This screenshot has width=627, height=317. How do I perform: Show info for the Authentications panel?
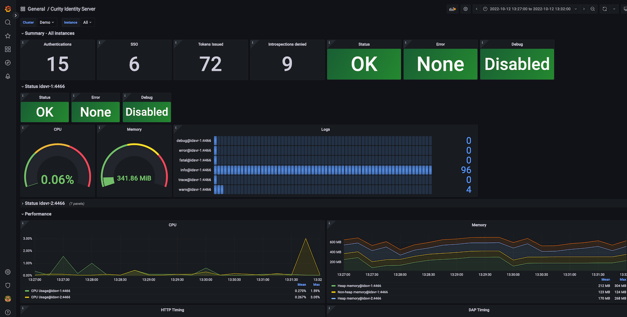[x=23, y=42]
